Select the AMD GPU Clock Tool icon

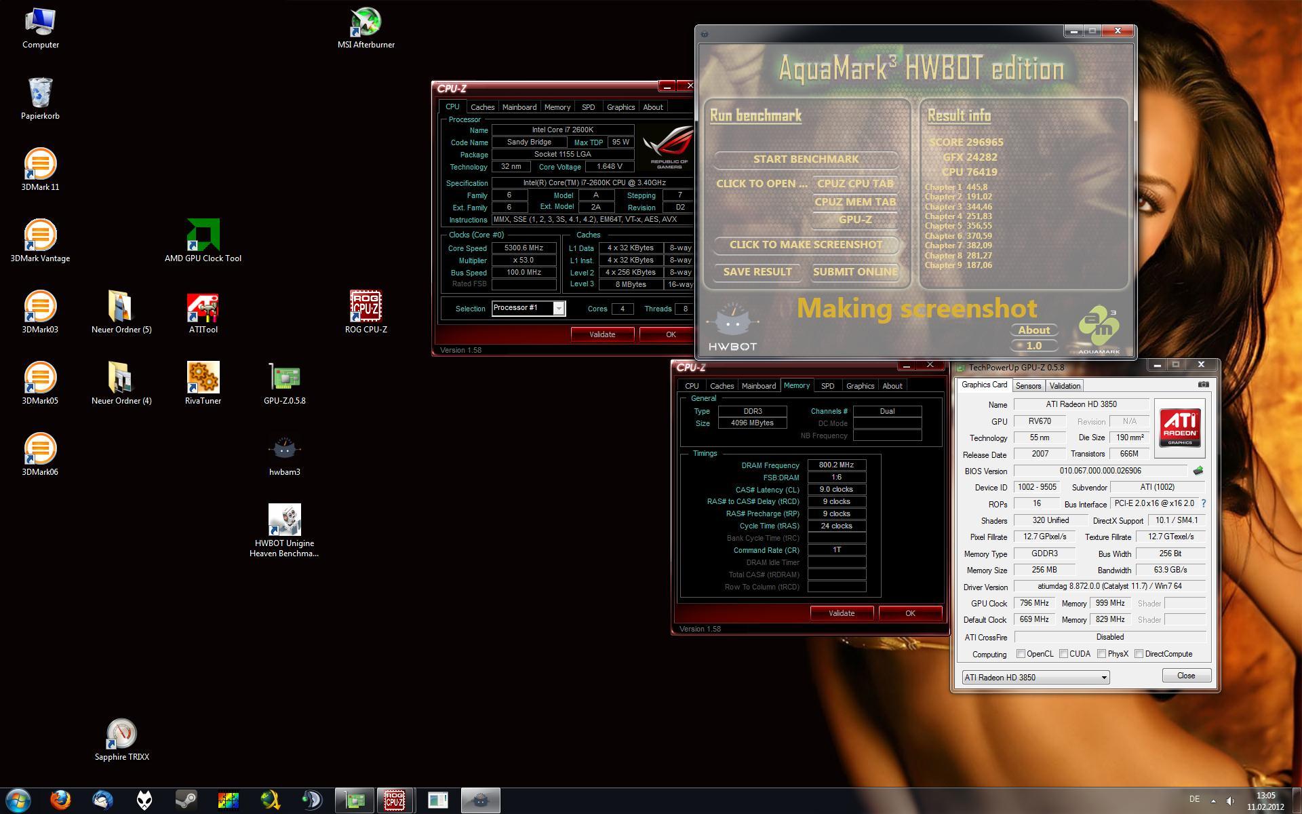pos(203,241)
